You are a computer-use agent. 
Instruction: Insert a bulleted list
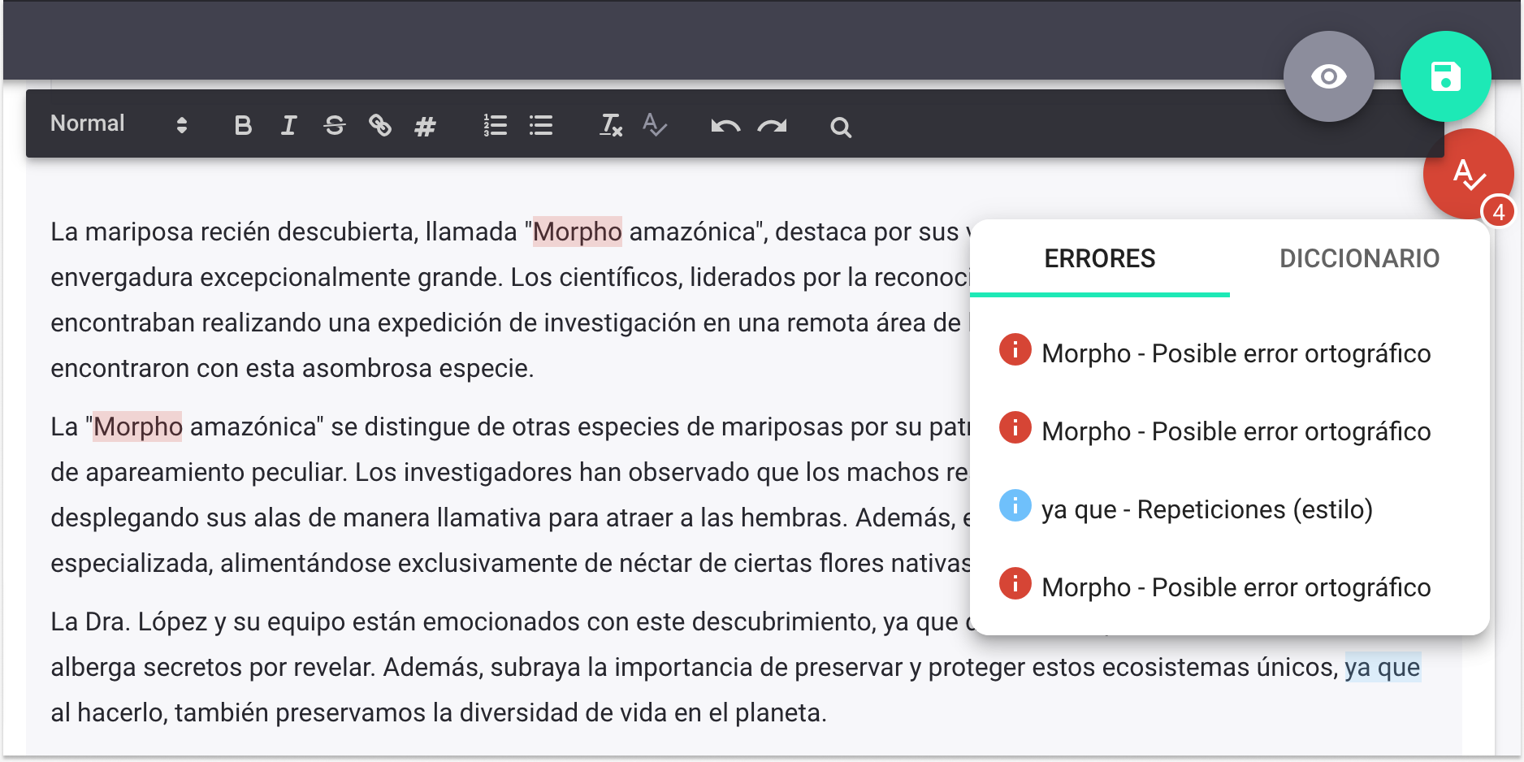click(540, 126)
